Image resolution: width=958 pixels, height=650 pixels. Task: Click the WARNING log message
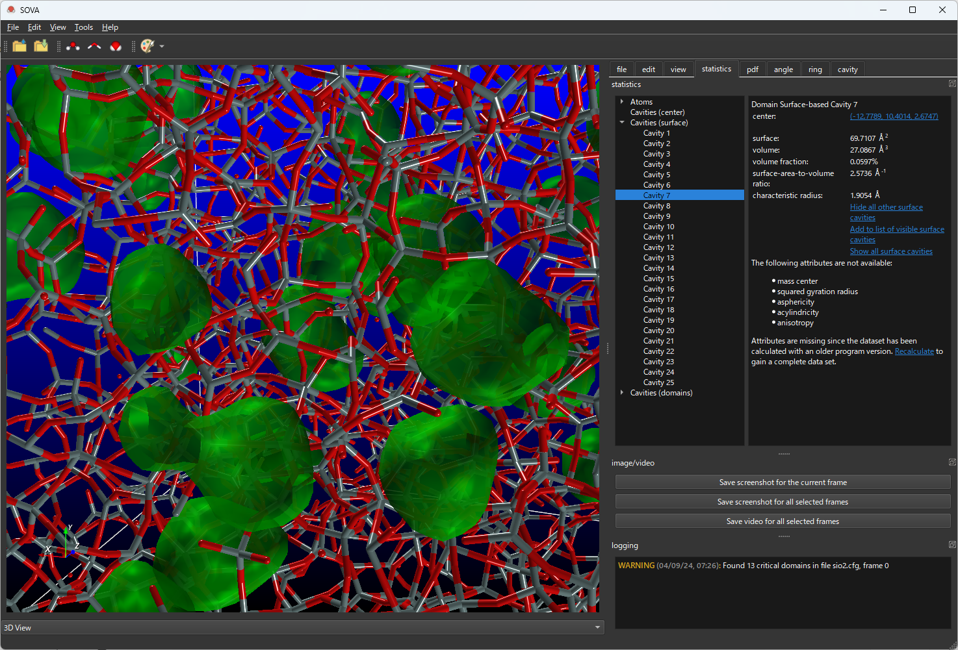pos(753,566)
